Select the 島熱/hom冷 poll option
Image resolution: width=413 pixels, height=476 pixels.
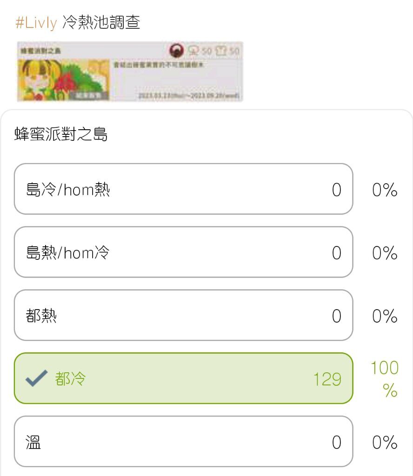tap(183, 252)
